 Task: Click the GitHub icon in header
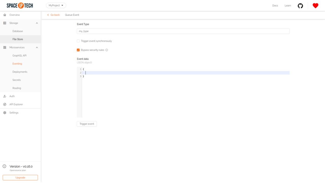(x=300, y=6)
